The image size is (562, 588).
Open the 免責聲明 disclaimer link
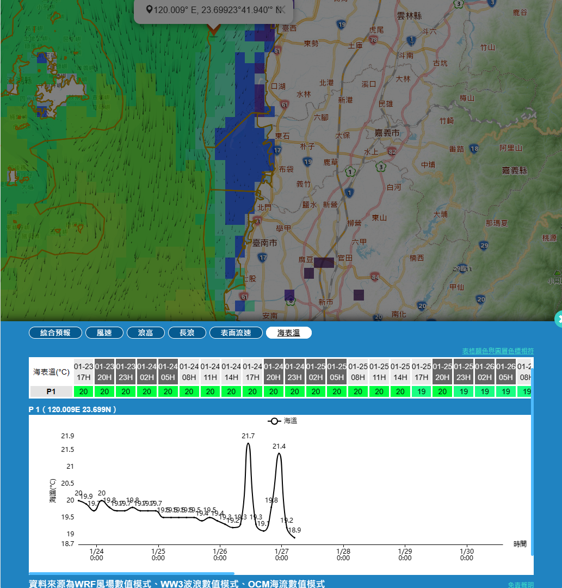520,584
